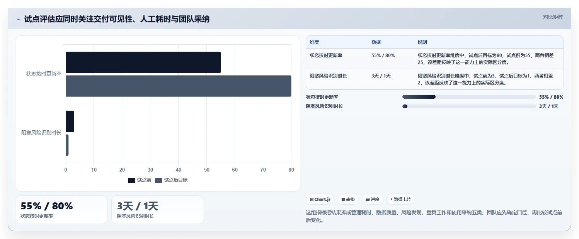This screenshot has height=239, width=579.
Task: Click the 阻塞风险识别时长 progress bar
Action: 469,106
